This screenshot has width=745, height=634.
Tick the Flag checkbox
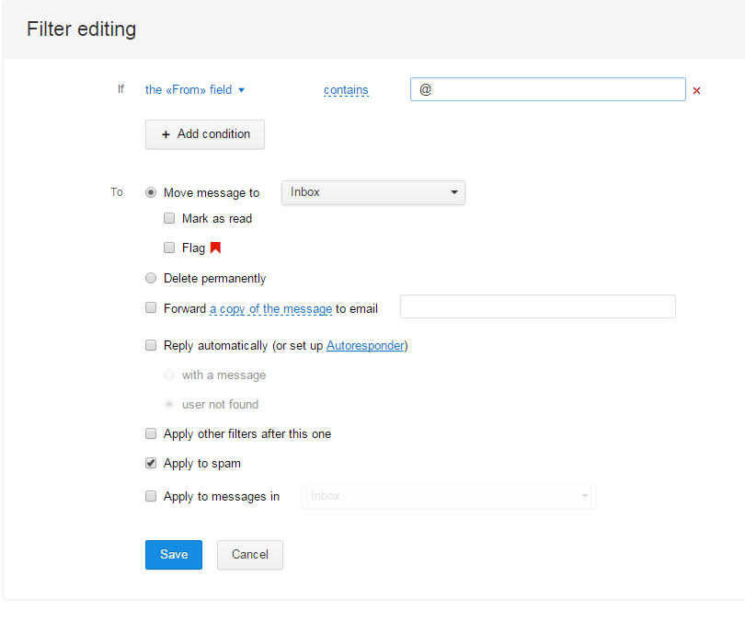click(x=169, y=248)
